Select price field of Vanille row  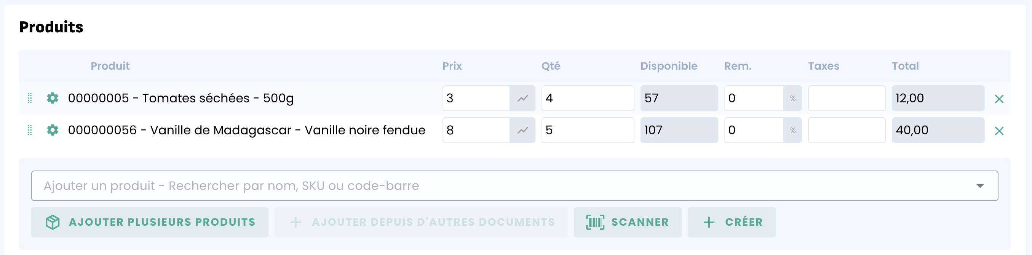pos(476,130)
